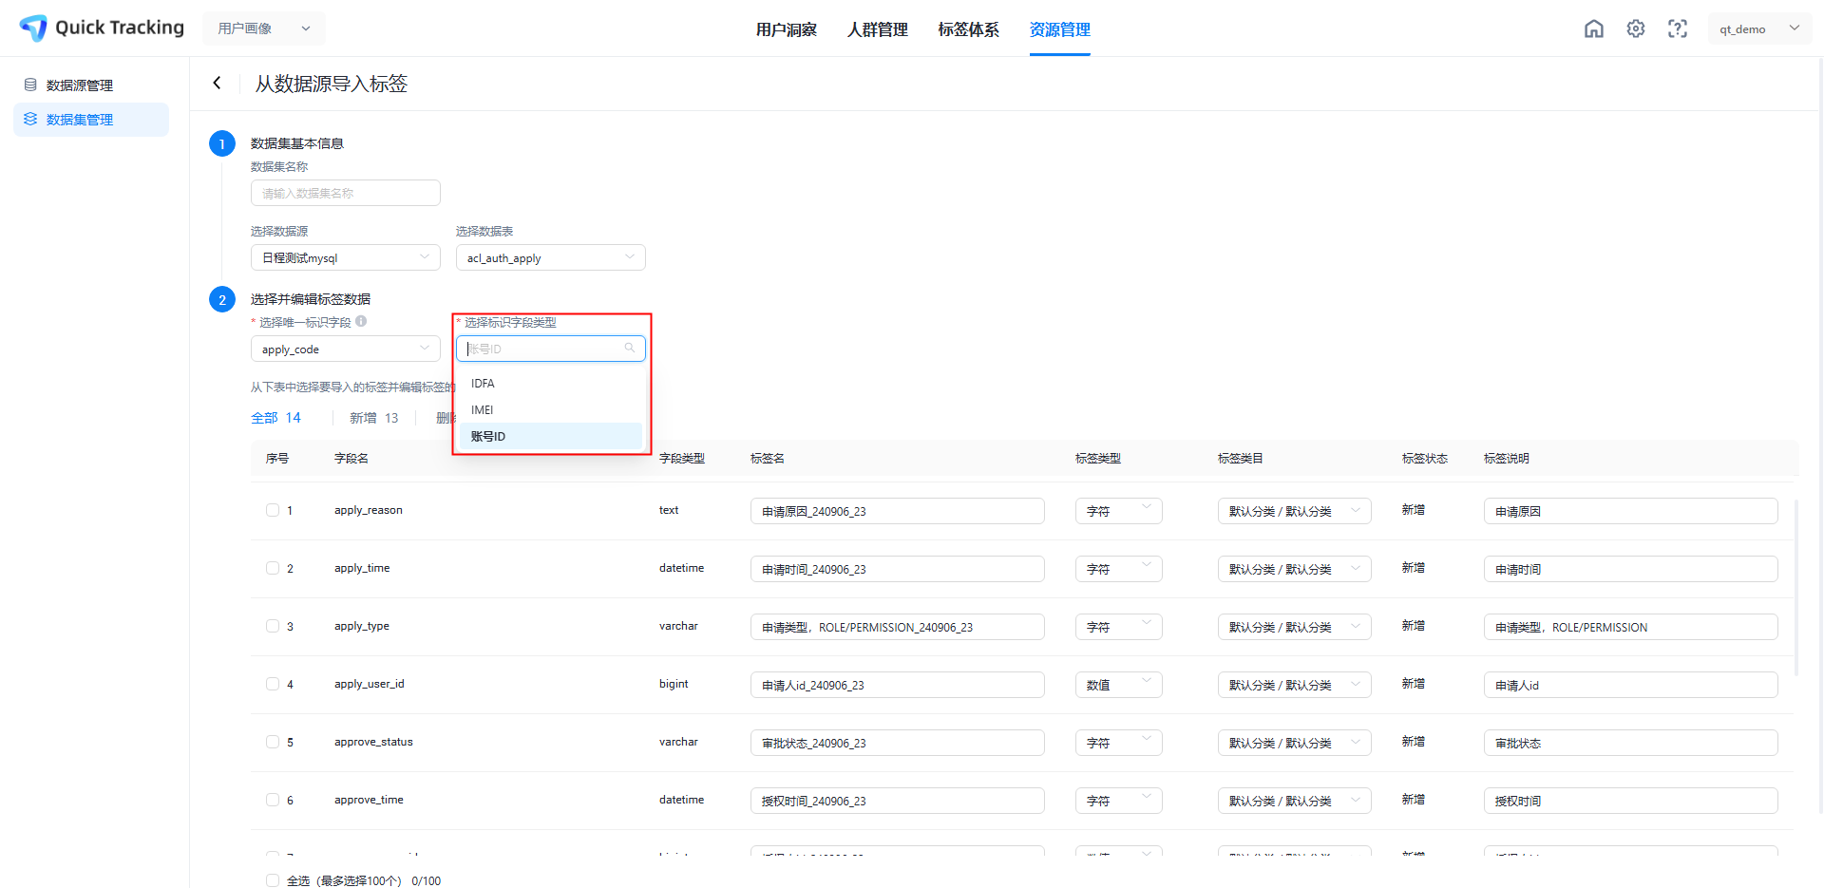Switch to the 人群管理 top tab
The image size is (1824, 888).
click(x=878, y=29)
